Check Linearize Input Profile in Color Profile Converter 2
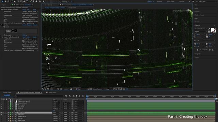The height and width of the screenshot is (122, 218). point(23,41)
